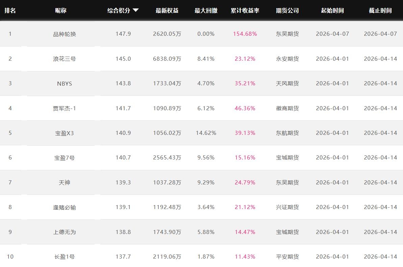Sort by 综合积分 column header

coord(119,10)
